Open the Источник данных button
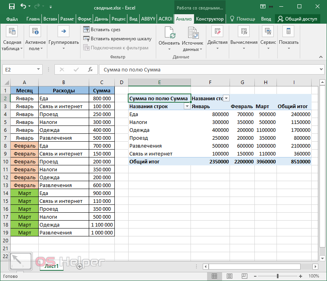The width and height of the screenshot is (327, 281). pyautogui.click(x=192, y=39)
